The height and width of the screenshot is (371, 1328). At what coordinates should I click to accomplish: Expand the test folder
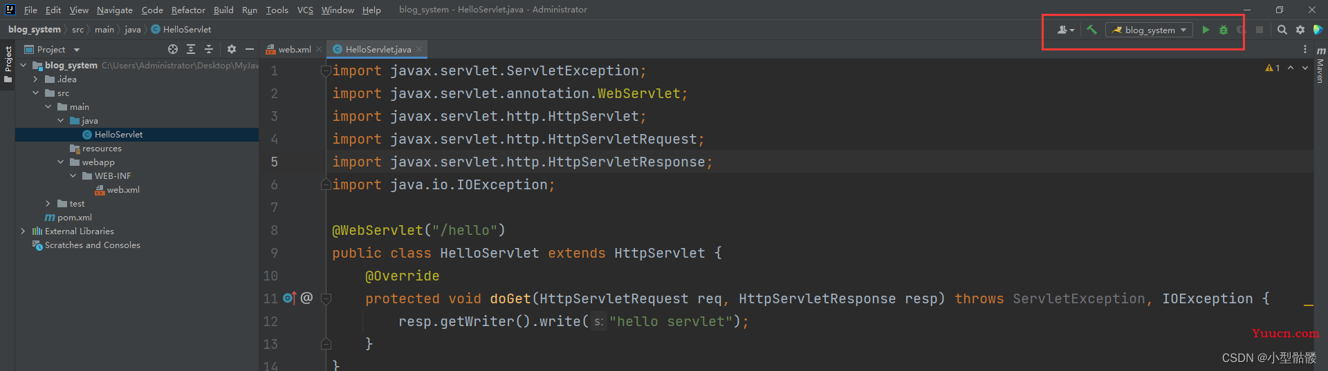pos(48,203)
